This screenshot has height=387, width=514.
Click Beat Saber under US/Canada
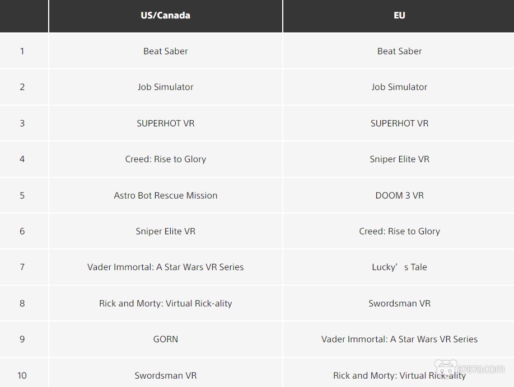(x=165, y=51)
